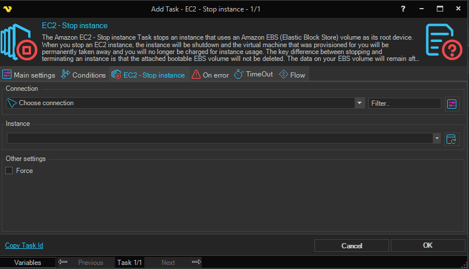The height and width of the screenshot is (269, 469).
Task: Open the Flow tab
Action: coord(293,75)
